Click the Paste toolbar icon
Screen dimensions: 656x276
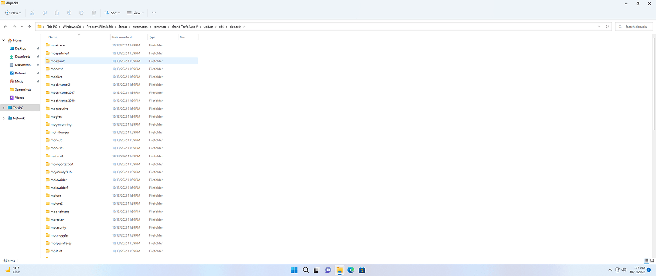[57, 13]
